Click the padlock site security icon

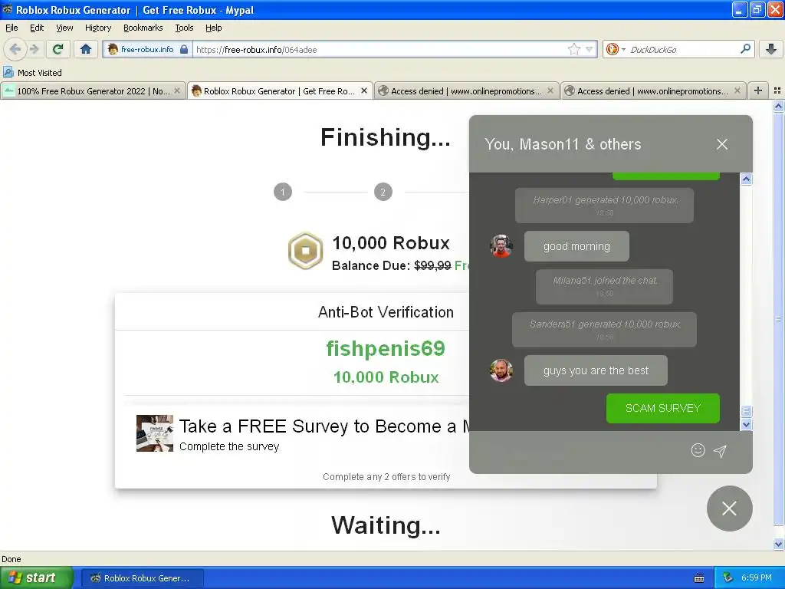(184, 49)
